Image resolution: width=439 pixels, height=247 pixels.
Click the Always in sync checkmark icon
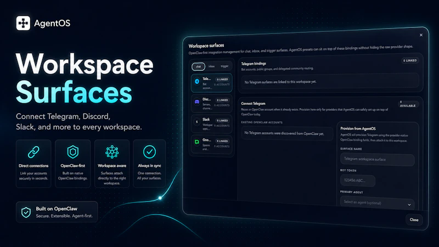coord(149,152)
